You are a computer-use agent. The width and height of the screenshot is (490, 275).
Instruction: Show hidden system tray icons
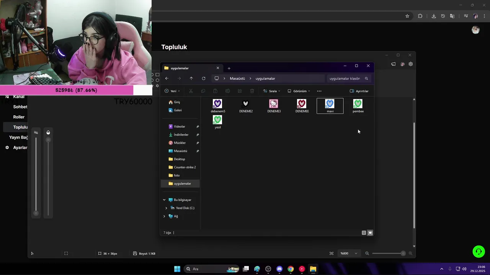[441, 269]
